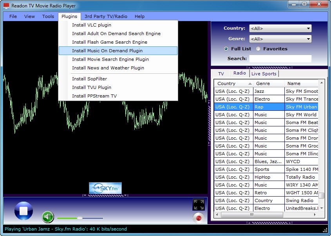Mute audio with the green speaker icon
Image resolution: width=331 pixels, height=236 pixels.
pyautogui.click(x=48, y=216)
